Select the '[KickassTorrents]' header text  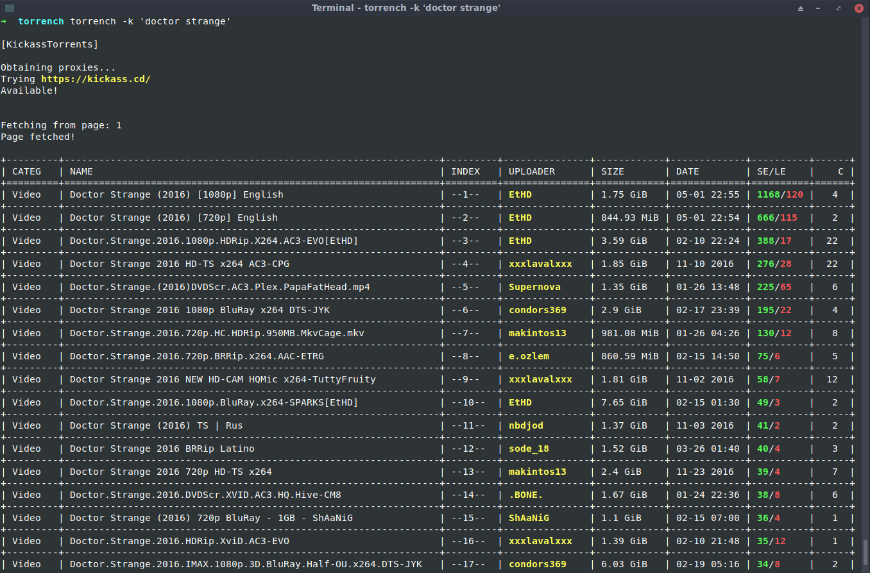(x=49, y=44)
